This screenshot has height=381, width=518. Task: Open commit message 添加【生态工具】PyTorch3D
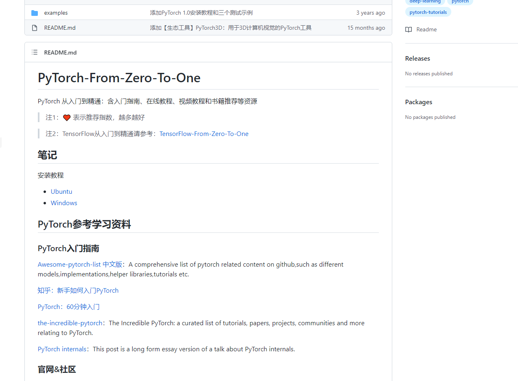tap(231, 28)
